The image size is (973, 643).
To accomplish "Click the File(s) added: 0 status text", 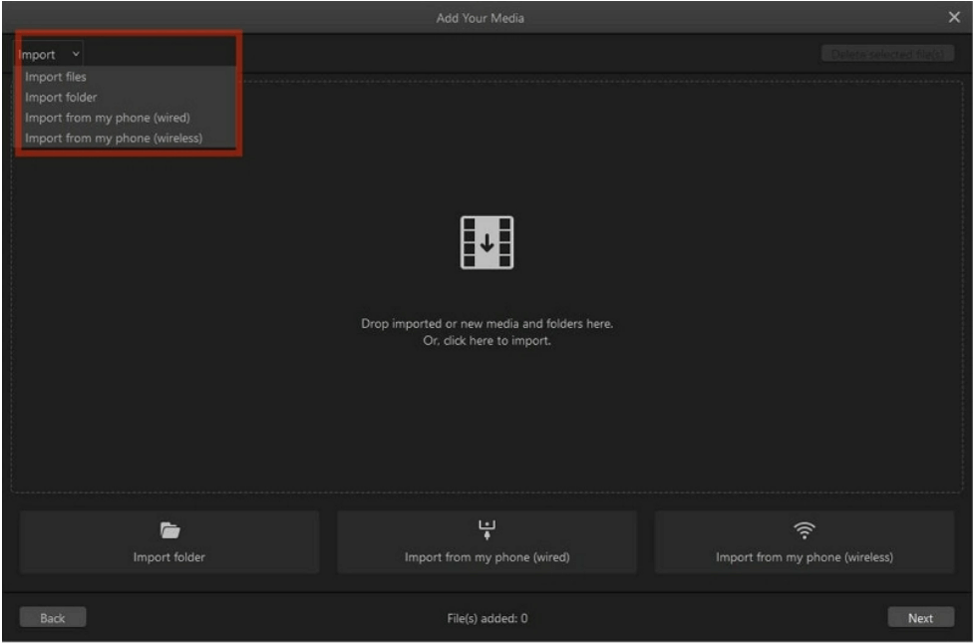I will coord(487,618).
